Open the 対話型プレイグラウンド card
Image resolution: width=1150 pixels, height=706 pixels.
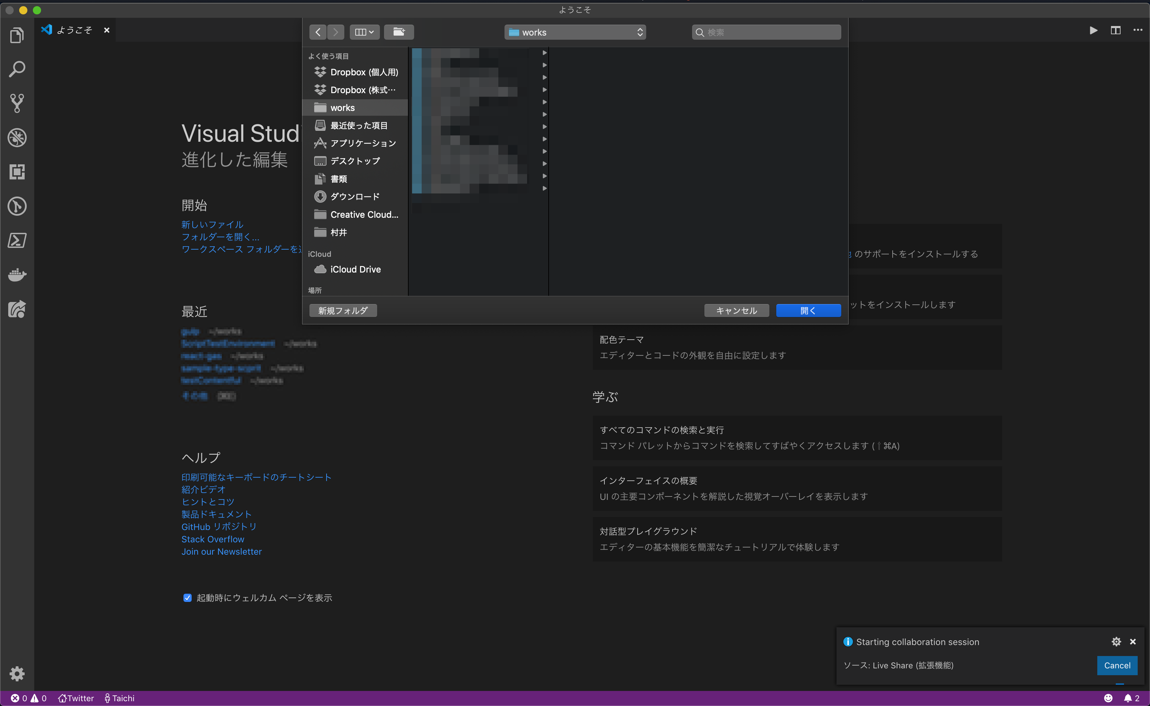(x=797, y=539)
